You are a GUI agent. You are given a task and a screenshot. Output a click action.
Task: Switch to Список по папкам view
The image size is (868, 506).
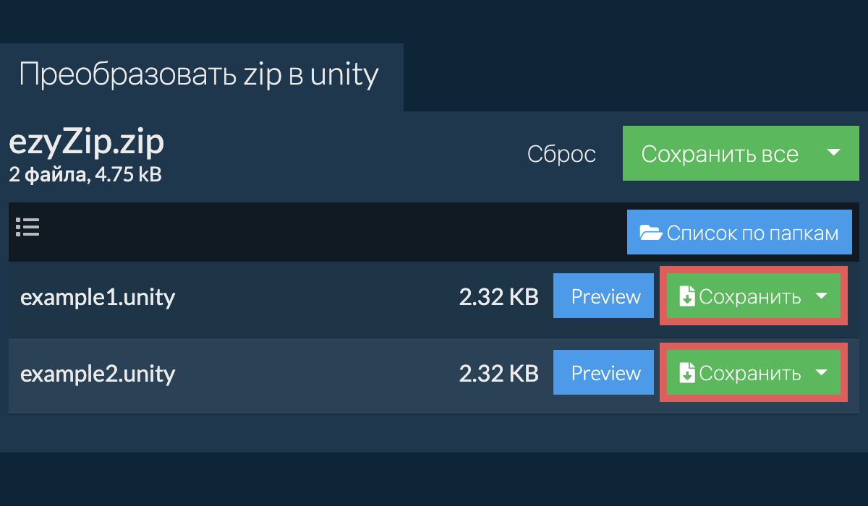739,233
